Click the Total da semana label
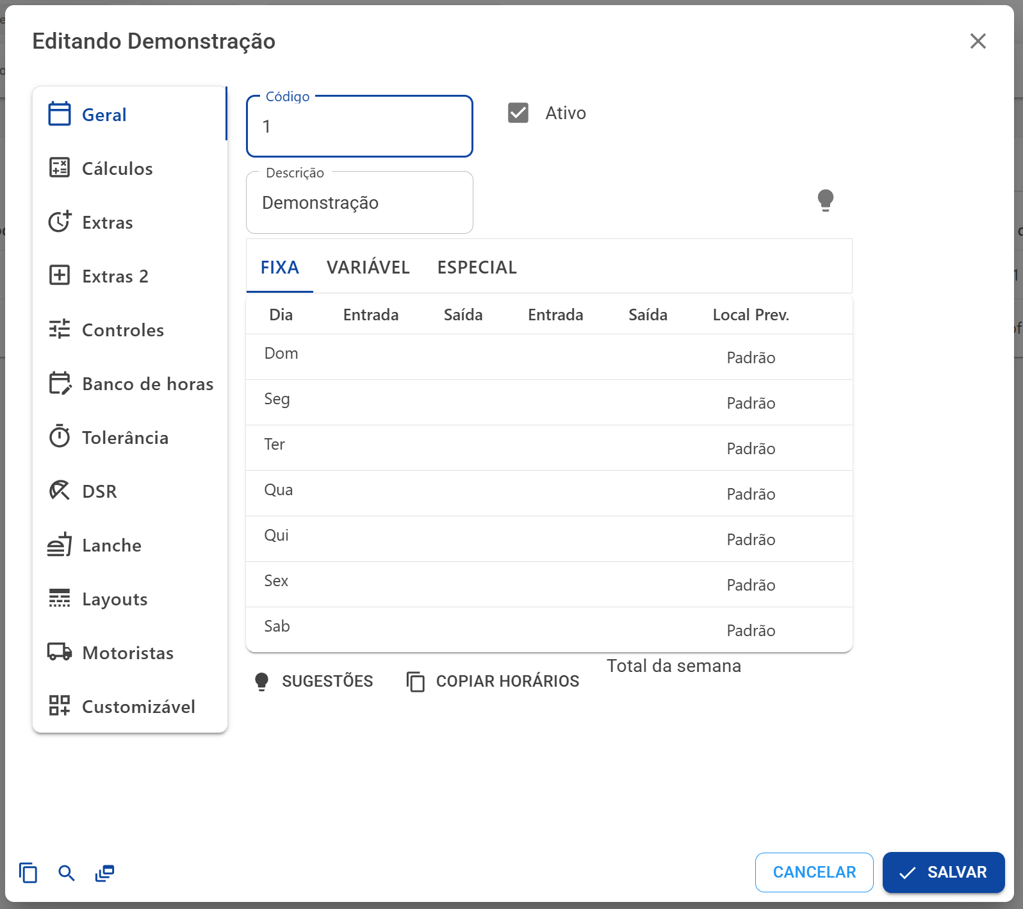 coord(674,666)
